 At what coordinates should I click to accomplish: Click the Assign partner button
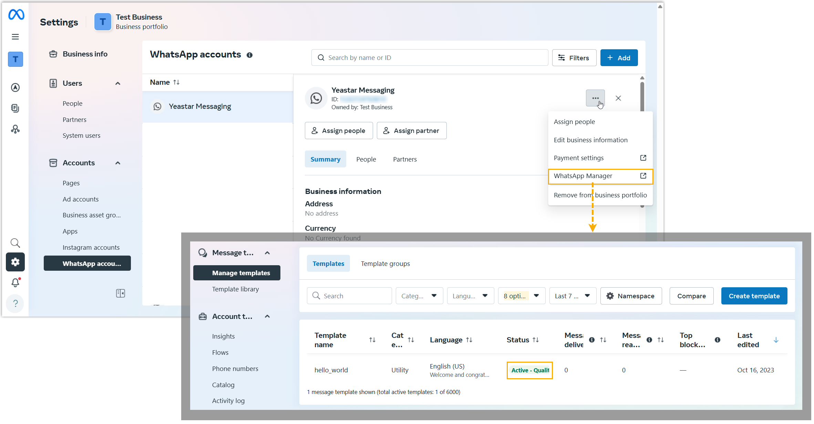point(411,131)
